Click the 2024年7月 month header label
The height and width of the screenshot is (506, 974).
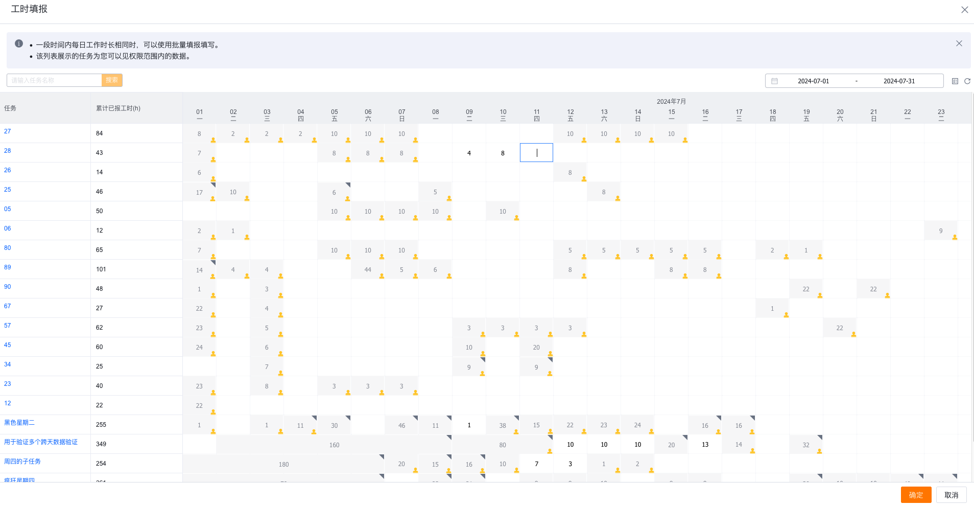tap(671, 102)
